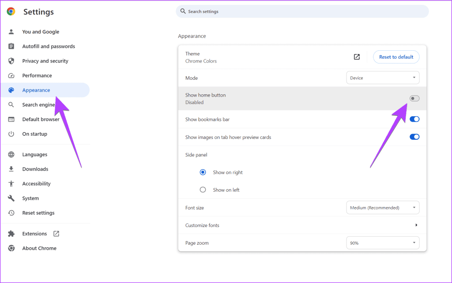Click the Chrome logo icon beside Settings

tap(11, 12)
